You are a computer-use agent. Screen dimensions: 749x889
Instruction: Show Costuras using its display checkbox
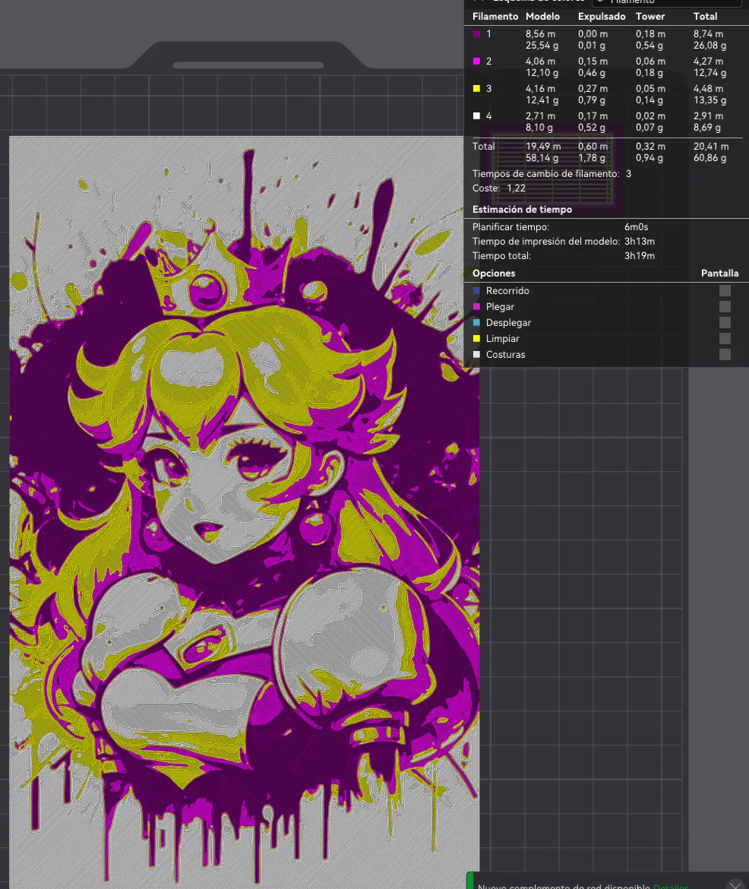click(725, 354)
